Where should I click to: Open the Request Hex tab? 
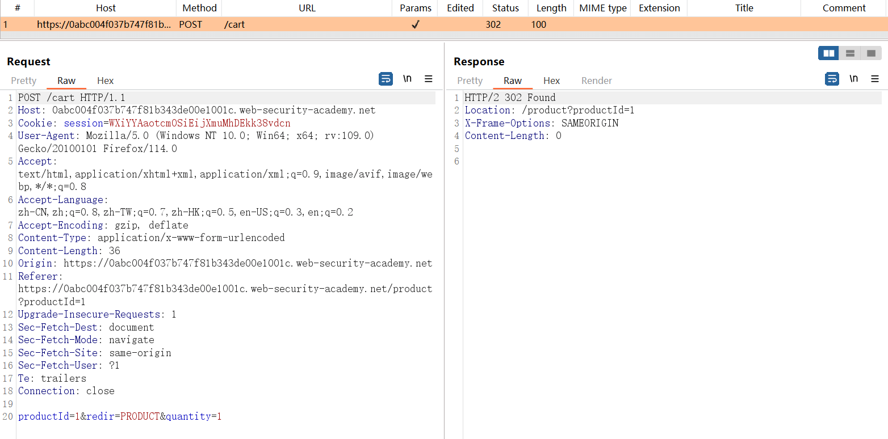click(105, 81)
